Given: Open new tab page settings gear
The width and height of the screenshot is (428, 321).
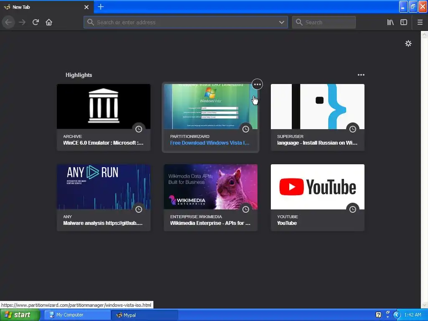Looking at the screenshot, I should click(x=408, y=43).
